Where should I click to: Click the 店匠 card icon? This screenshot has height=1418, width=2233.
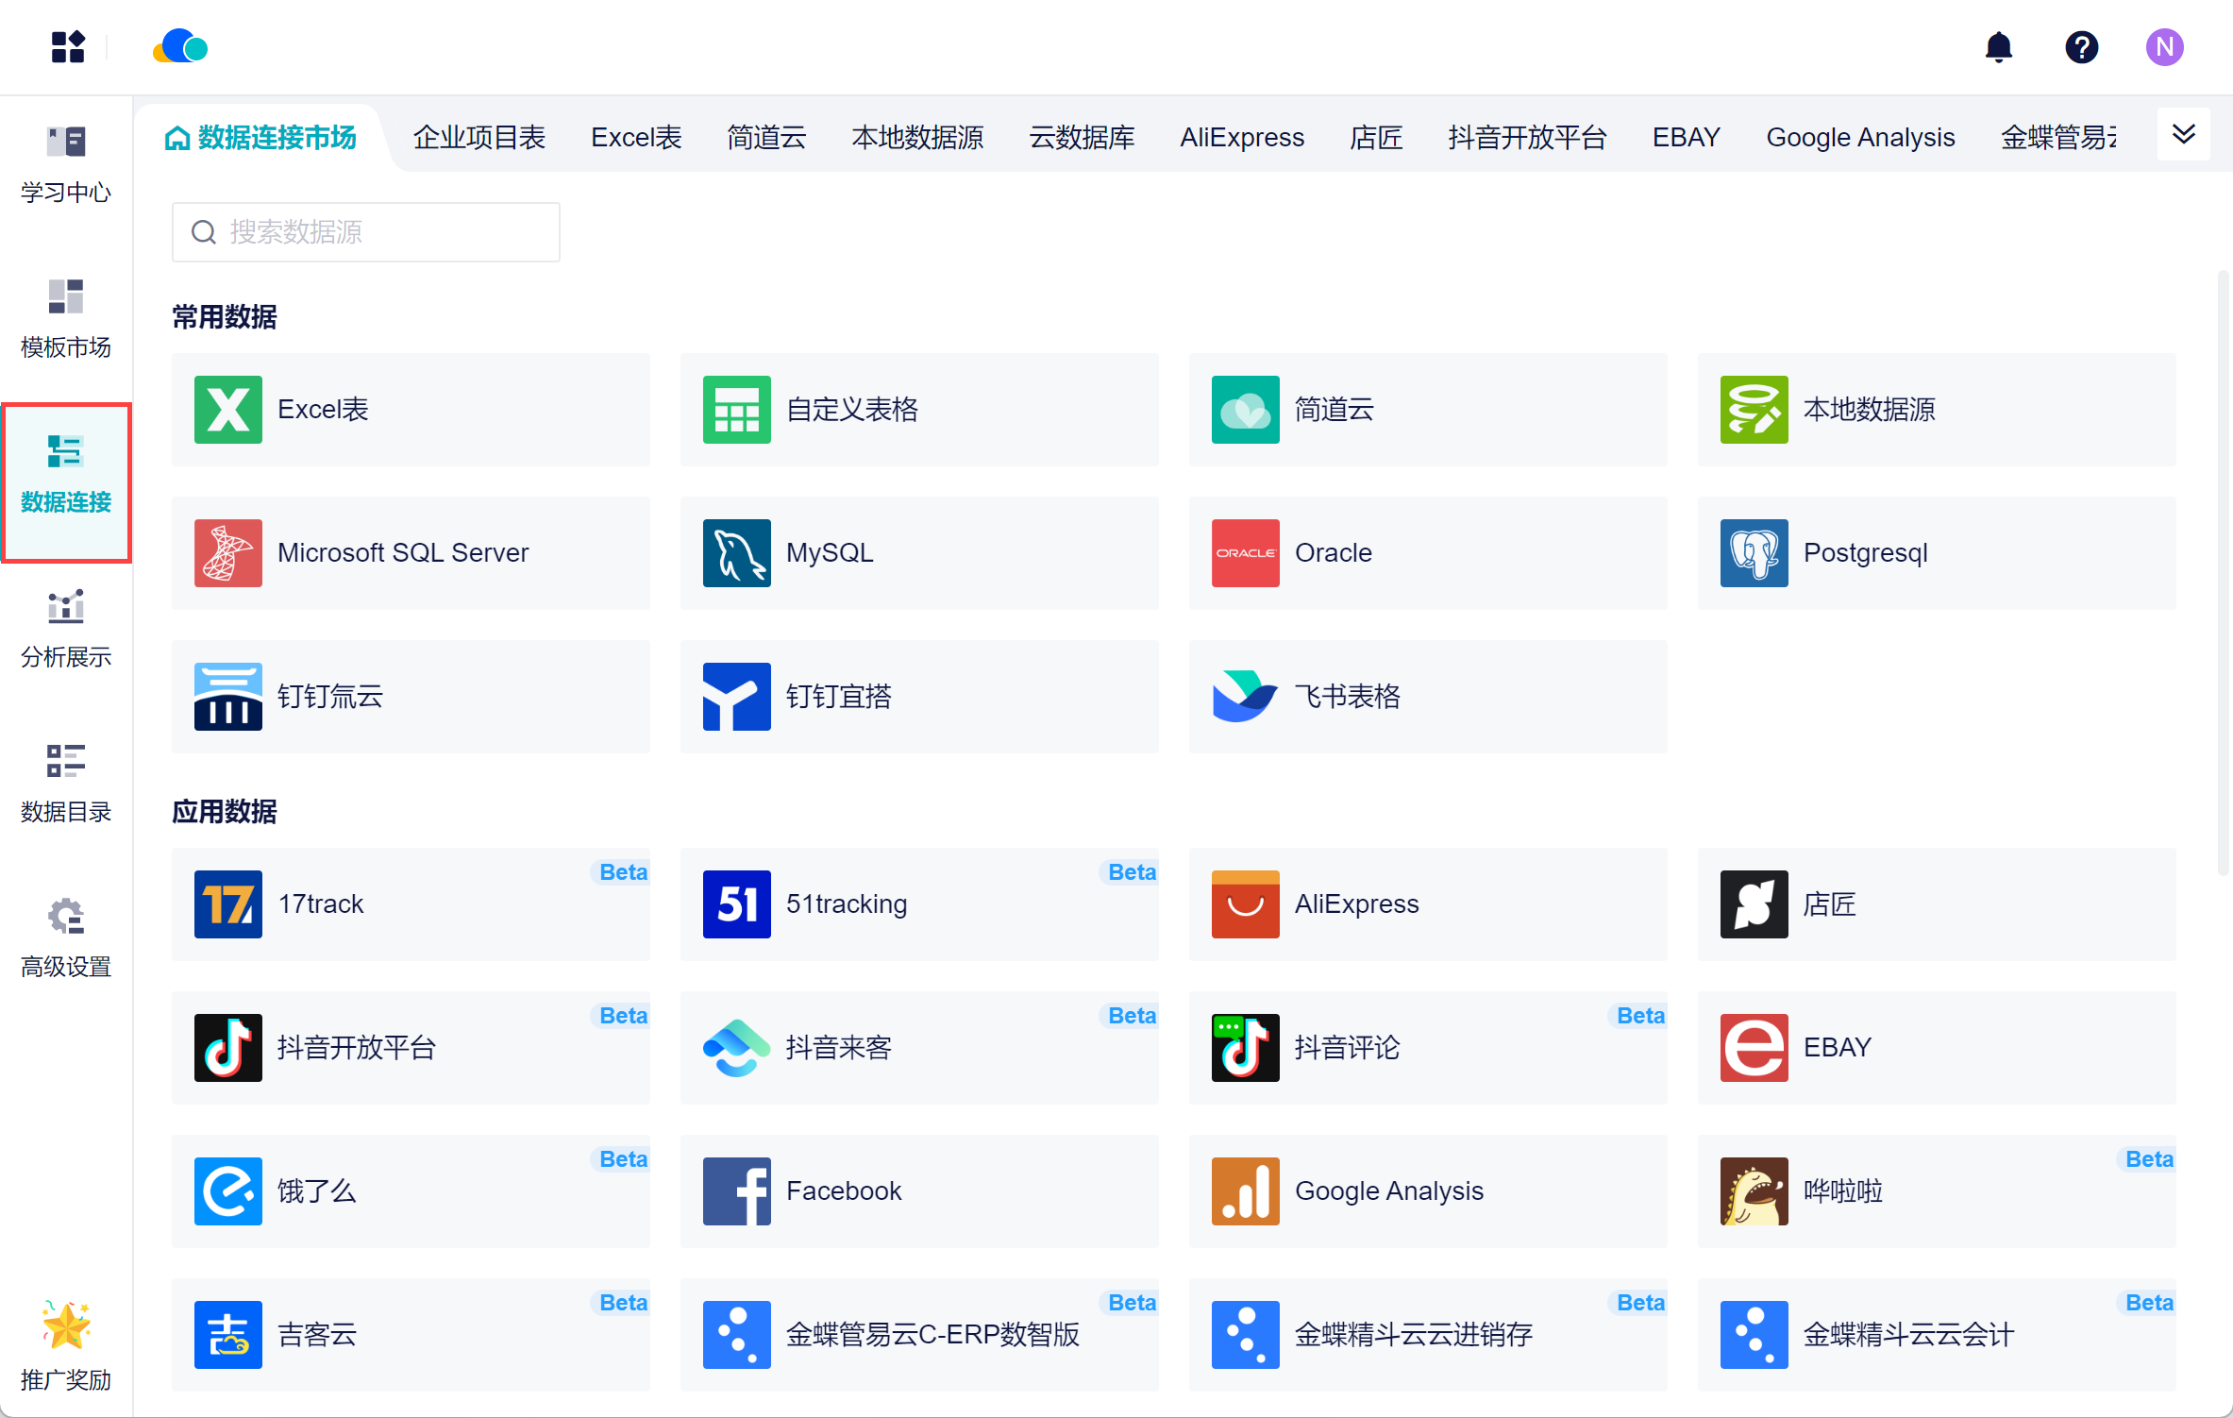pos(1754,904)
